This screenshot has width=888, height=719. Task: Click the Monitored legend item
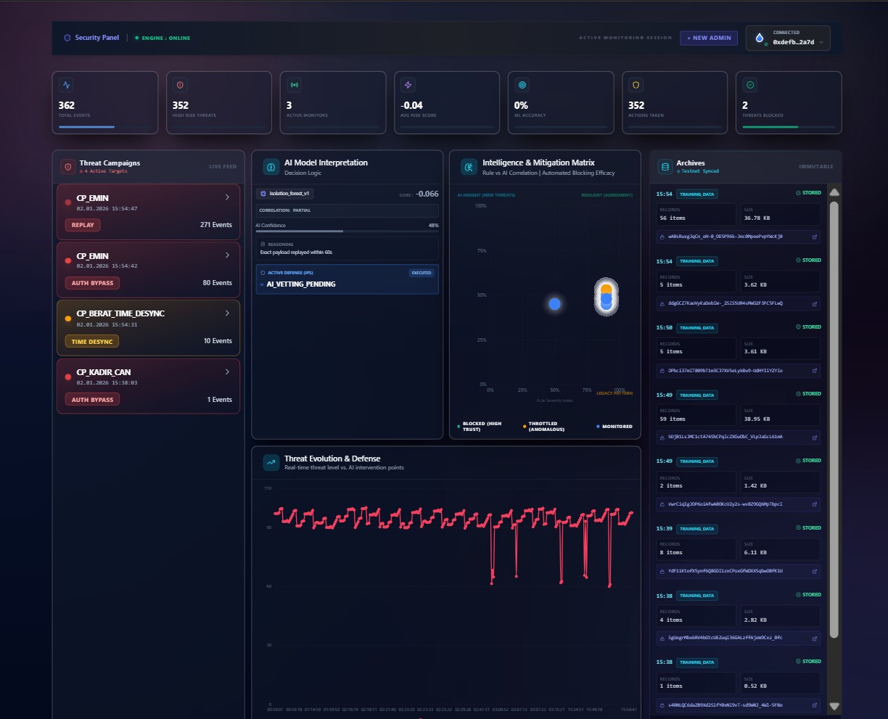614,427
